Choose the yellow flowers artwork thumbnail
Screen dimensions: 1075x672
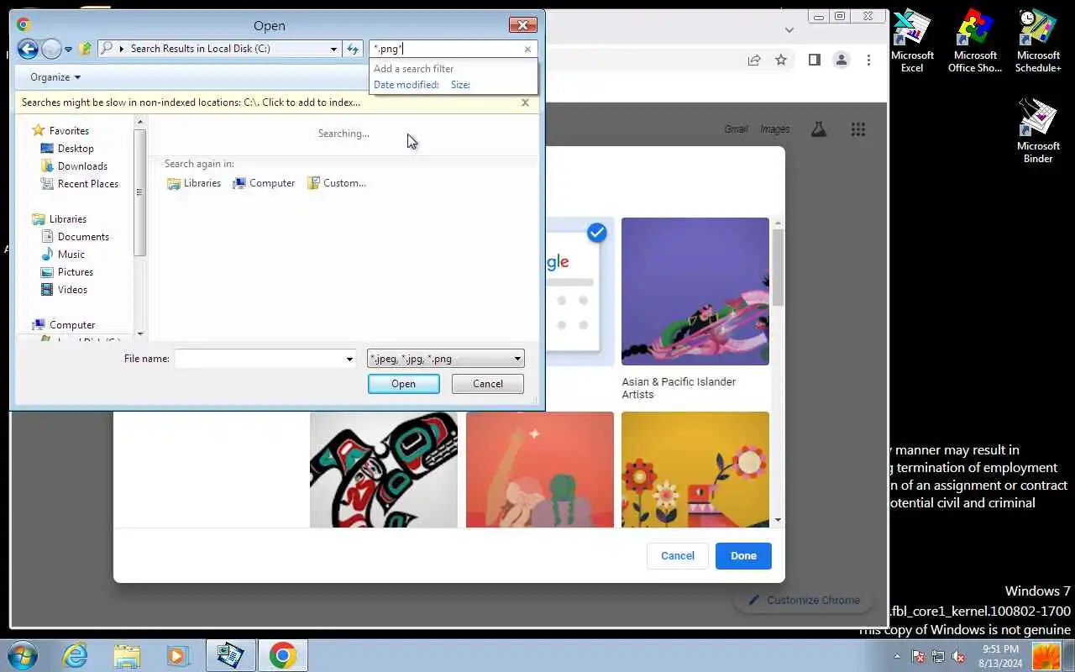[695, 470]
